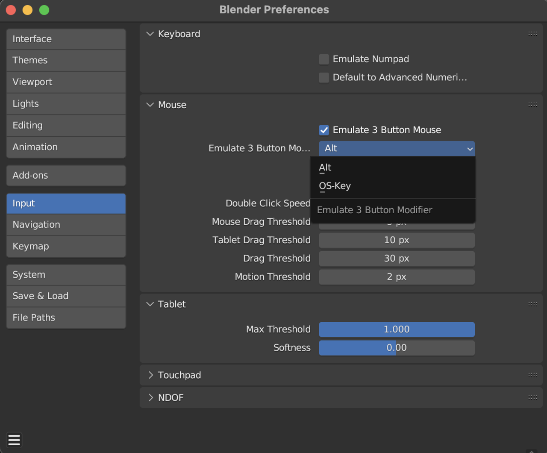547x453 pixels.
Task: Choose OS-Key from the dropdown list
Action: 335,186
